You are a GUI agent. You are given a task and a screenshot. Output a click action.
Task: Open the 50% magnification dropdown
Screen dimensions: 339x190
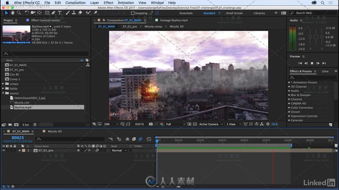[x=111, y=124]
